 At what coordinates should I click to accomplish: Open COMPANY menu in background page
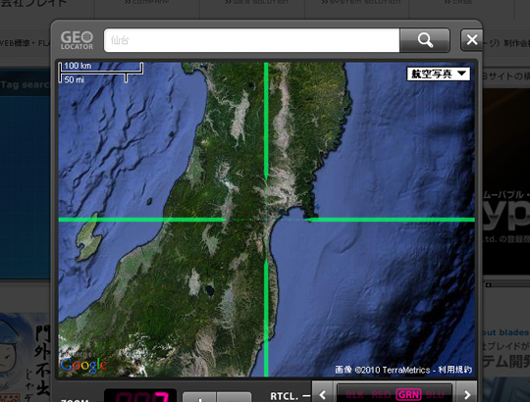[146, 3]
